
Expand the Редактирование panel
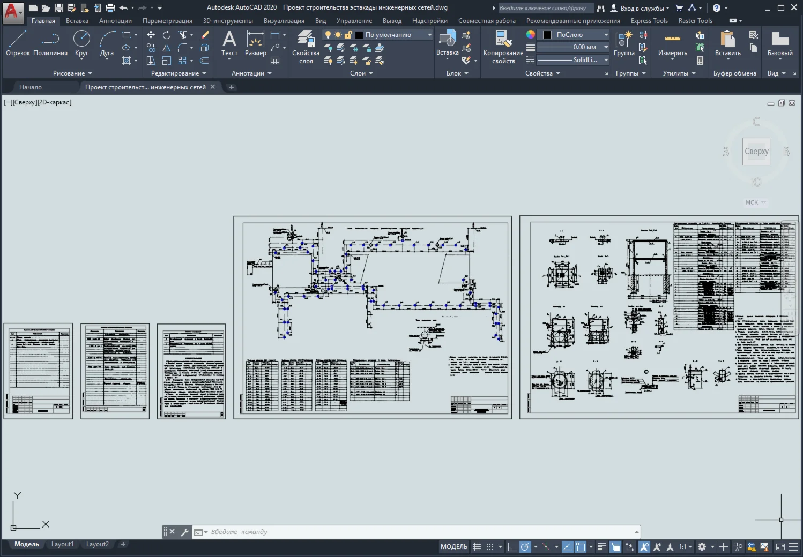(179, 73)
